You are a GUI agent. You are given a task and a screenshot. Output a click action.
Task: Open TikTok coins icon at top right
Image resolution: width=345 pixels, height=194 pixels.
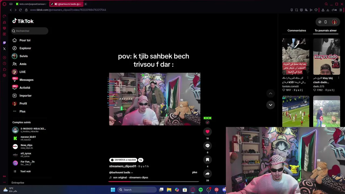(320, 22)
